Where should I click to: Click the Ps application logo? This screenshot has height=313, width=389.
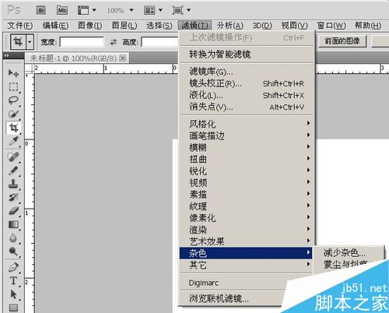(13, 10)
